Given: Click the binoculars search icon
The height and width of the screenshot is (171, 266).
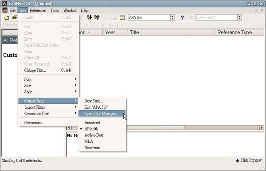Looking at the screenshot, I should pos(191,17).
